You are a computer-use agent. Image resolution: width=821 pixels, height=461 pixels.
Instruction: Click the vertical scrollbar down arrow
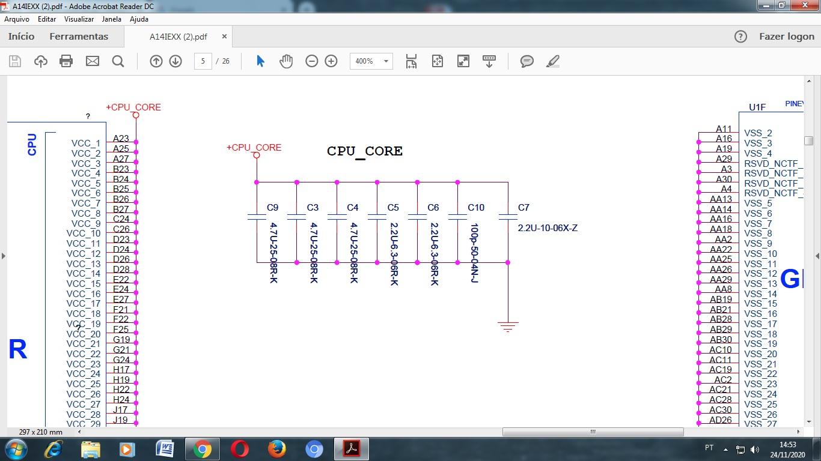click(808, 423)
